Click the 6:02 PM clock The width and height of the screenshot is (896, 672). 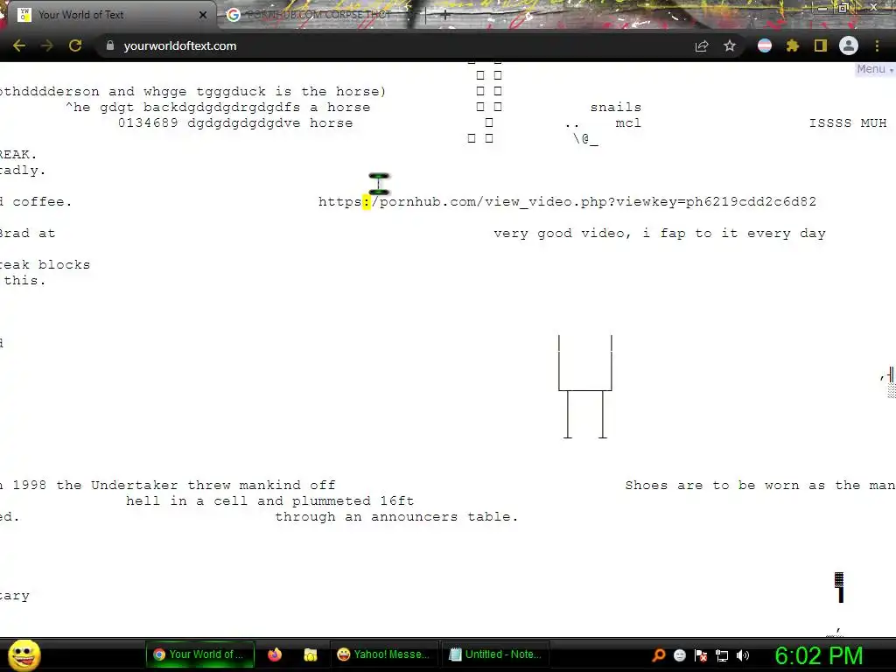point(818,655)
